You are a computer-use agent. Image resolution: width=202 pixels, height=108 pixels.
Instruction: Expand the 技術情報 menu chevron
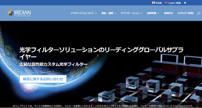159,13
